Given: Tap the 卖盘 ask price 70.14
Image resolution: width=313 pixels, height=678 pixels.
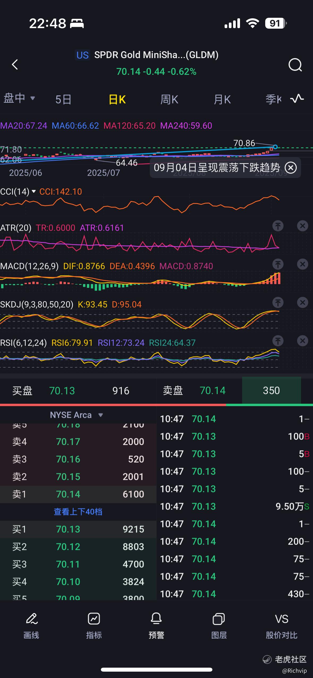Looking at the screenshot, I should click(x=213, y=390).
